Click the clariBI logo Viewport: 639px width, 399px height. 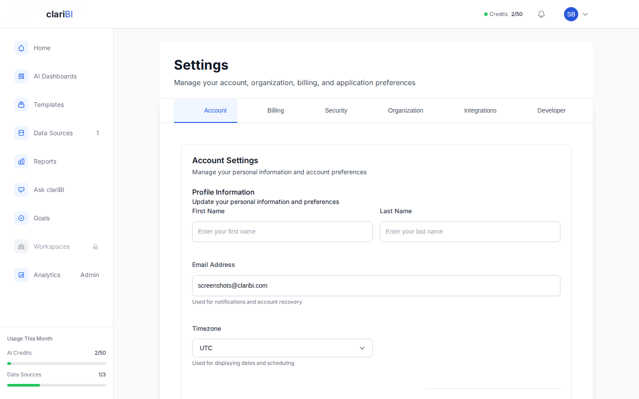59,14
